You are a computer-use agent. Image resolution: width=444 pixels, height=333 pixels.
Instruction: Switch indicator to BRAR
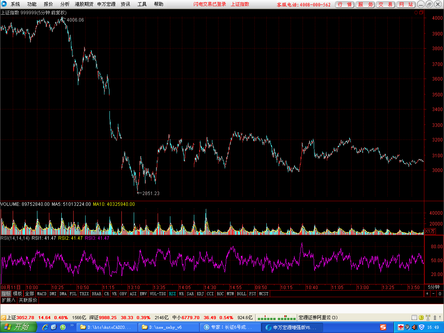97,294
